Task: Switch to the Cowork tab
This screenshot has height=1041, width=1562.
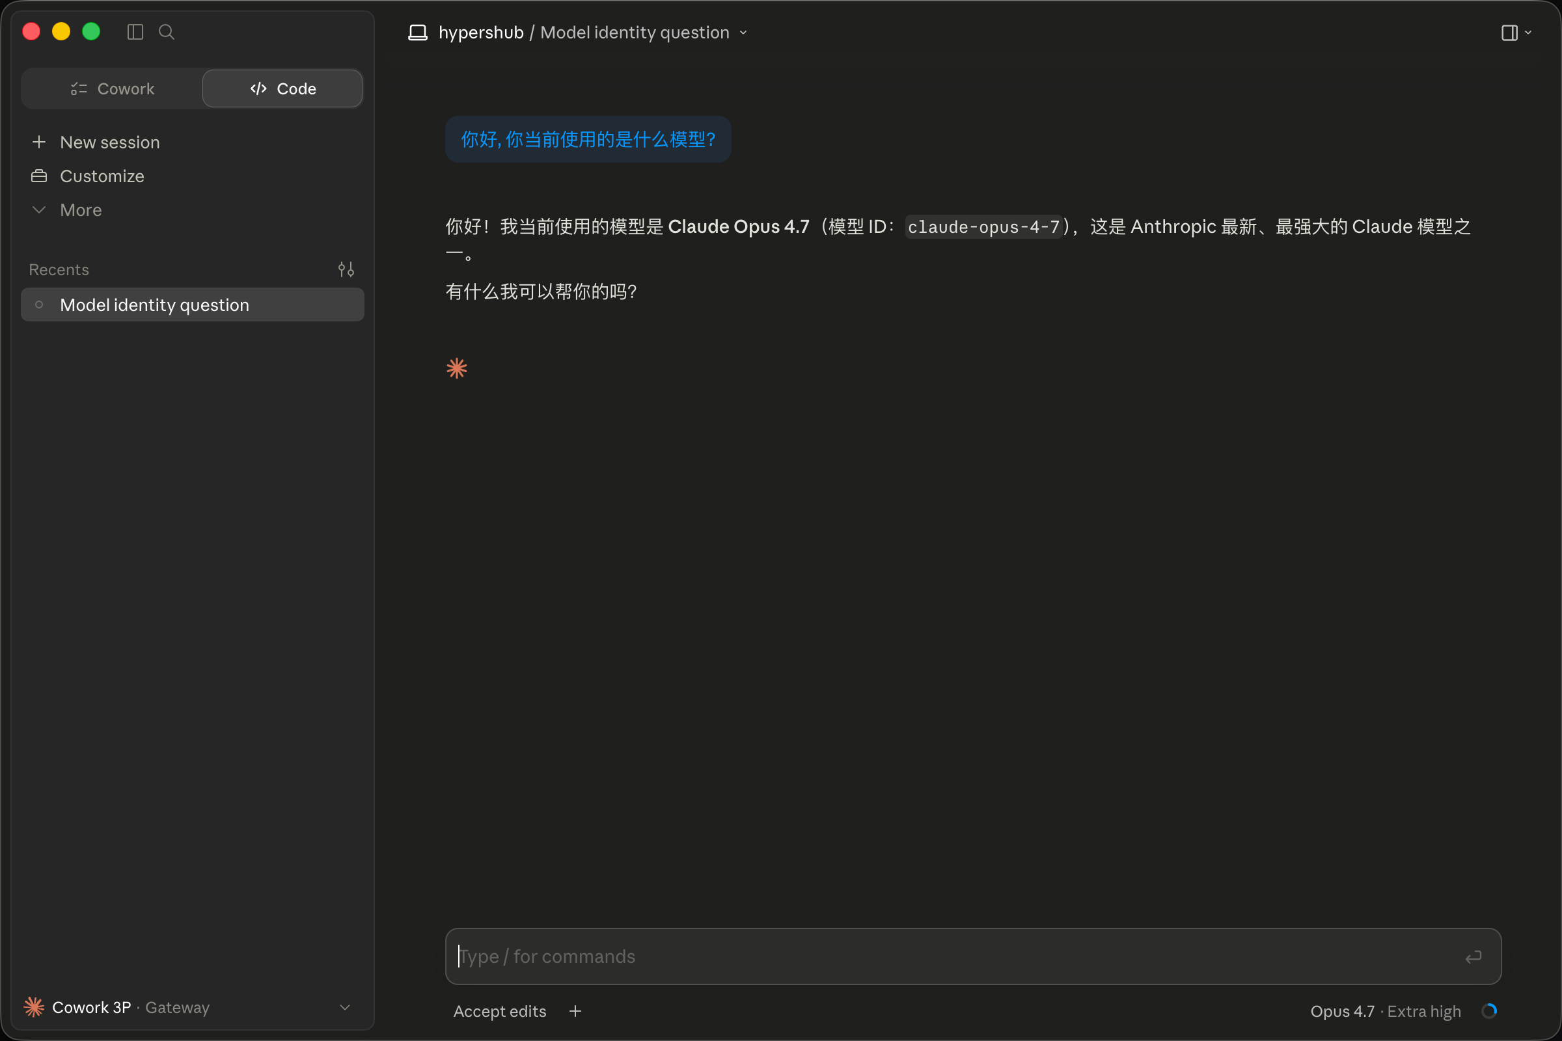Action: pyautogui.click(x=112, y=88)
